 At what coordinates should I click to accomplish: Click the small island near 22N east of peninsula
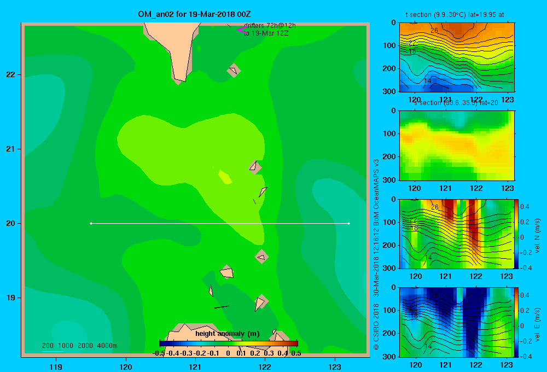click(x=234, y=71)
